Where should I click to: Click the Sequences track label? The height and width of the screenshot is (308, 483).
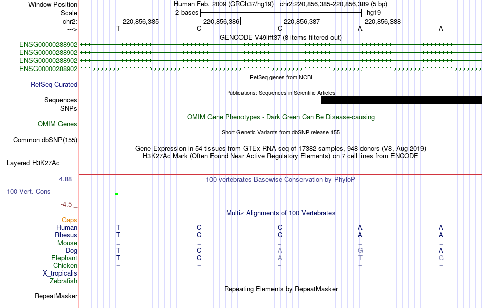click(61, 100)
